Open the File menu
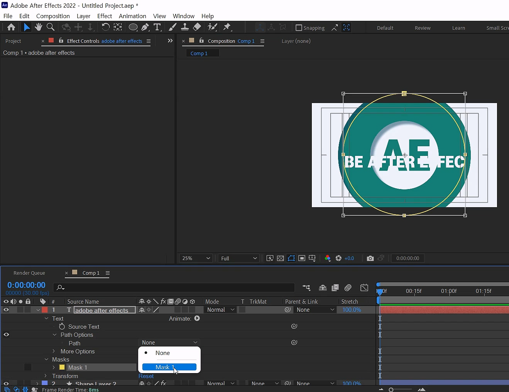Image resolution: width=509 pixels, height=392 pixels. click(8, 16)
